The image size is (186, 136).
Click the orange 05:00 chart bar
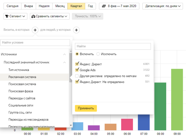tap(110, 127)
